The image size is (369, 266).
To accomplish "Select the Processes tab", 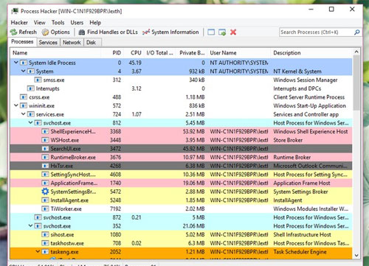I will pos(22,42).
